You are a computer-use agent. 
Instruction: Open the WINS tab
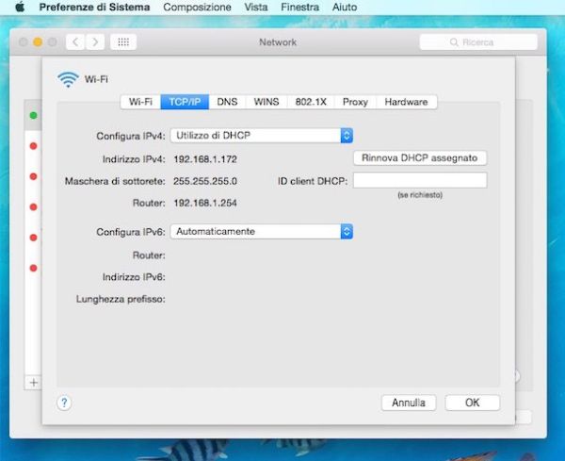point(266,102)
